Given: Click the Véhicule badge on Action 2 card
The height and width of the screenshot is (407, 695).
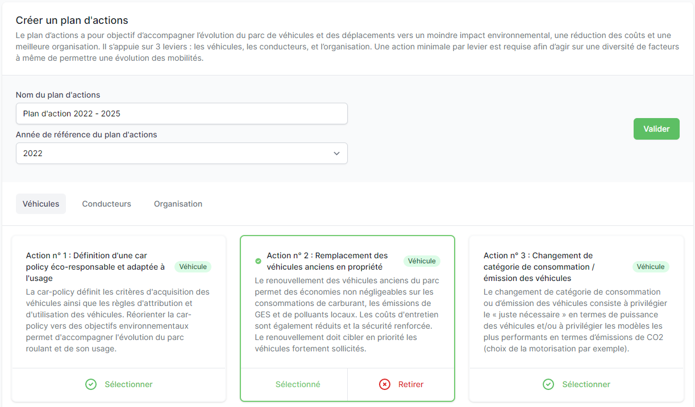Looking at the screenshot, I should tap(422, 261).
